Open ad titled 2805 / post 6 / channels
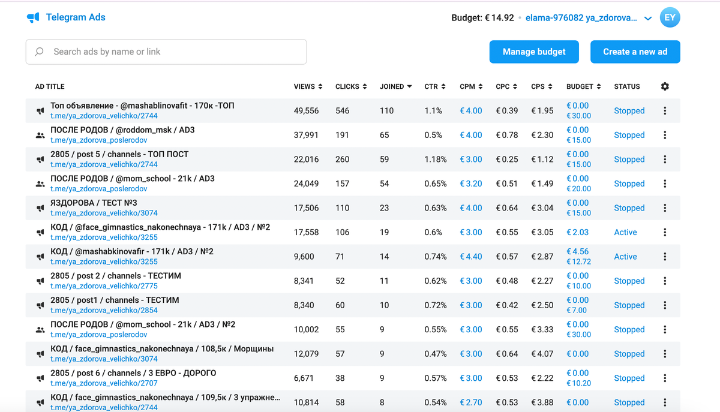Viewport: 720px width, 412px height. pyautogui.click(x=133, y=373)
